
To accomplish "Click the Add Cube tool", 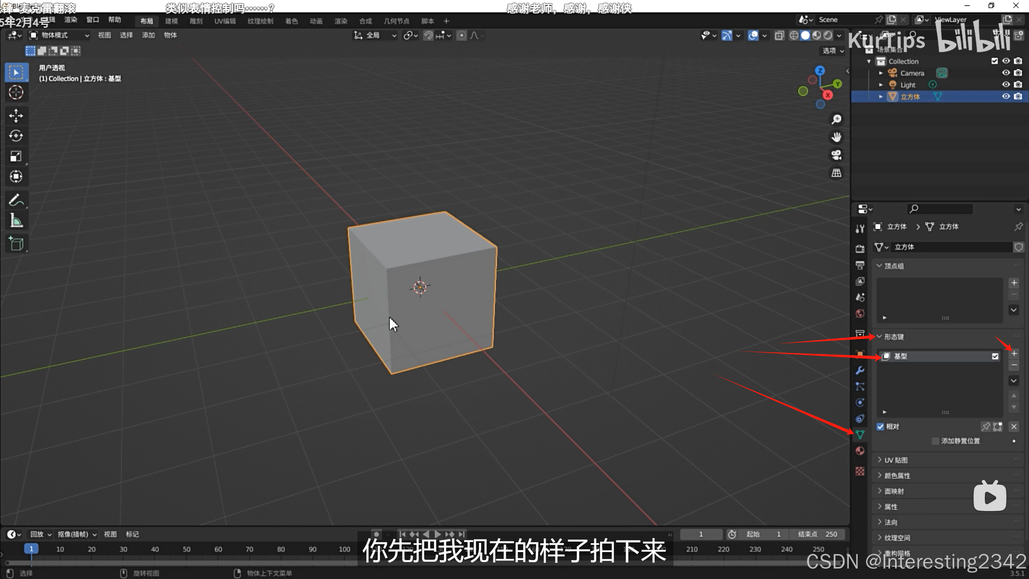I will 16,244.
